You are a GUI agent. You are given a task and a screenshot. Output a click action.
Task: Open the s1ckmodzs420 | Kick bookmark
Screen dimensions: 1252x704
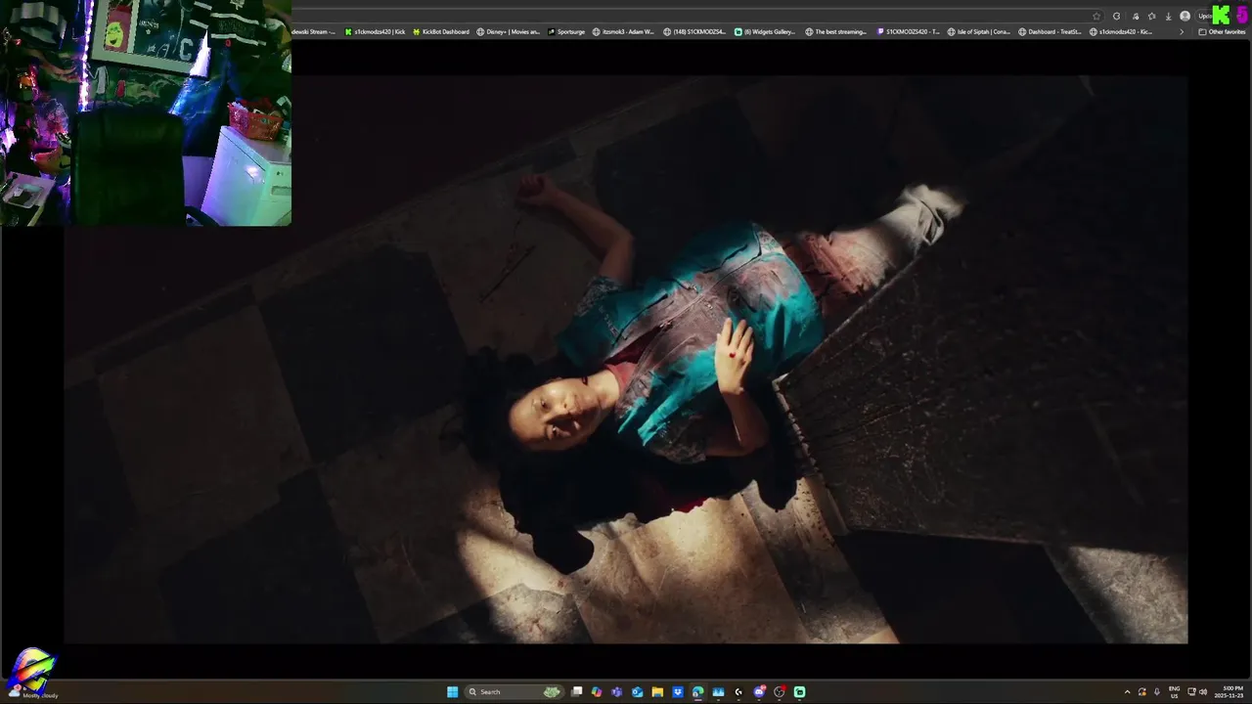point(375,31)
